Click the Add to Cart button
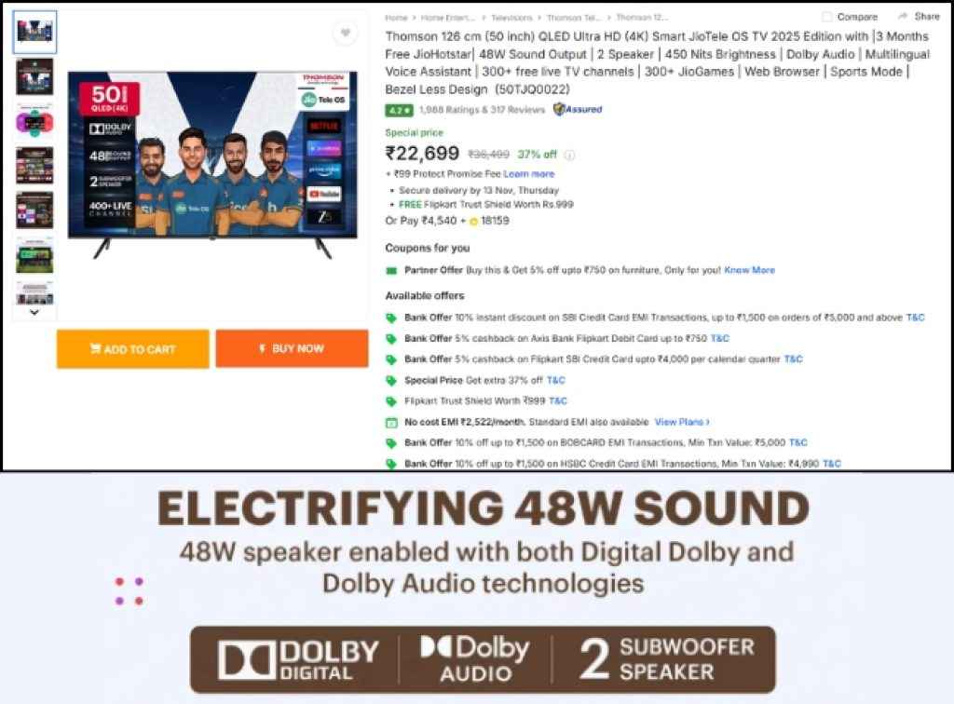Viewport: 954px width, 704px height. pyautogui.click(x=132, y=348)
